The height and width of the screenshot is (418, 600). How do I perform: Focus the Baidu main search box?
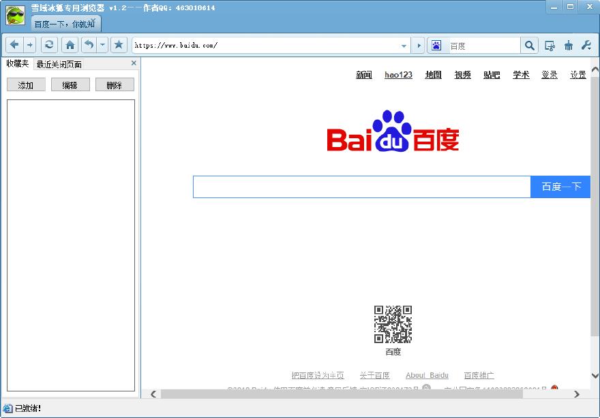(x=361, y=187)
